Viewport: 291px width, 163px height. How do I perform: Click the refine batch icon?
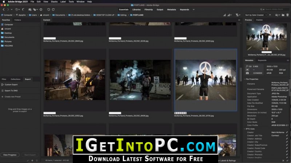click(x=34, y=9)
